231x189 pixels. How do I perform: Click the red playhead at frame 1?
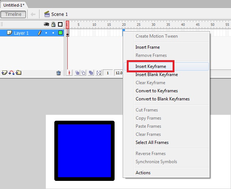[67, 24]
